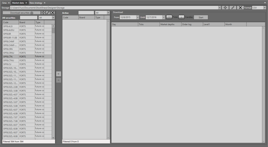Click the add storage plus icon
The height and width of the screenshot is (147, 268).
pos(225,7)
